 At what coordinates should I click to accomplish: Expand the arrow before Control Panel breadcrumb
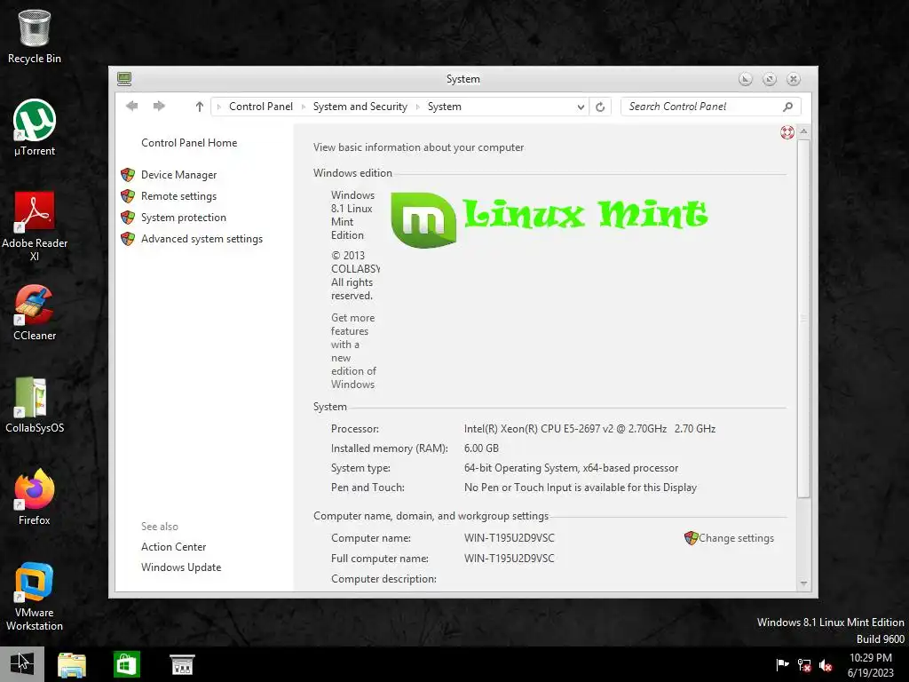(219, 107)
